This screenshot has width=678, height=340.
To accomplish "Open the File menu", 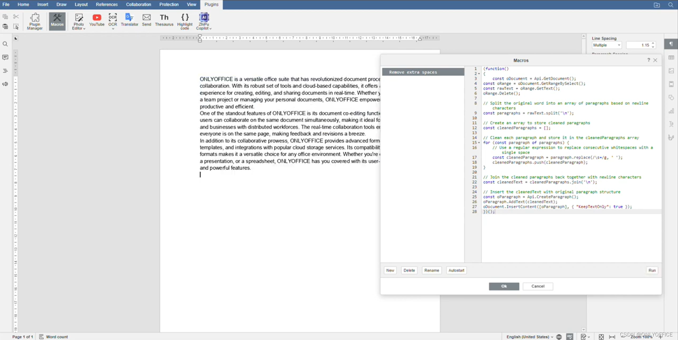I will tap(6, 5).
